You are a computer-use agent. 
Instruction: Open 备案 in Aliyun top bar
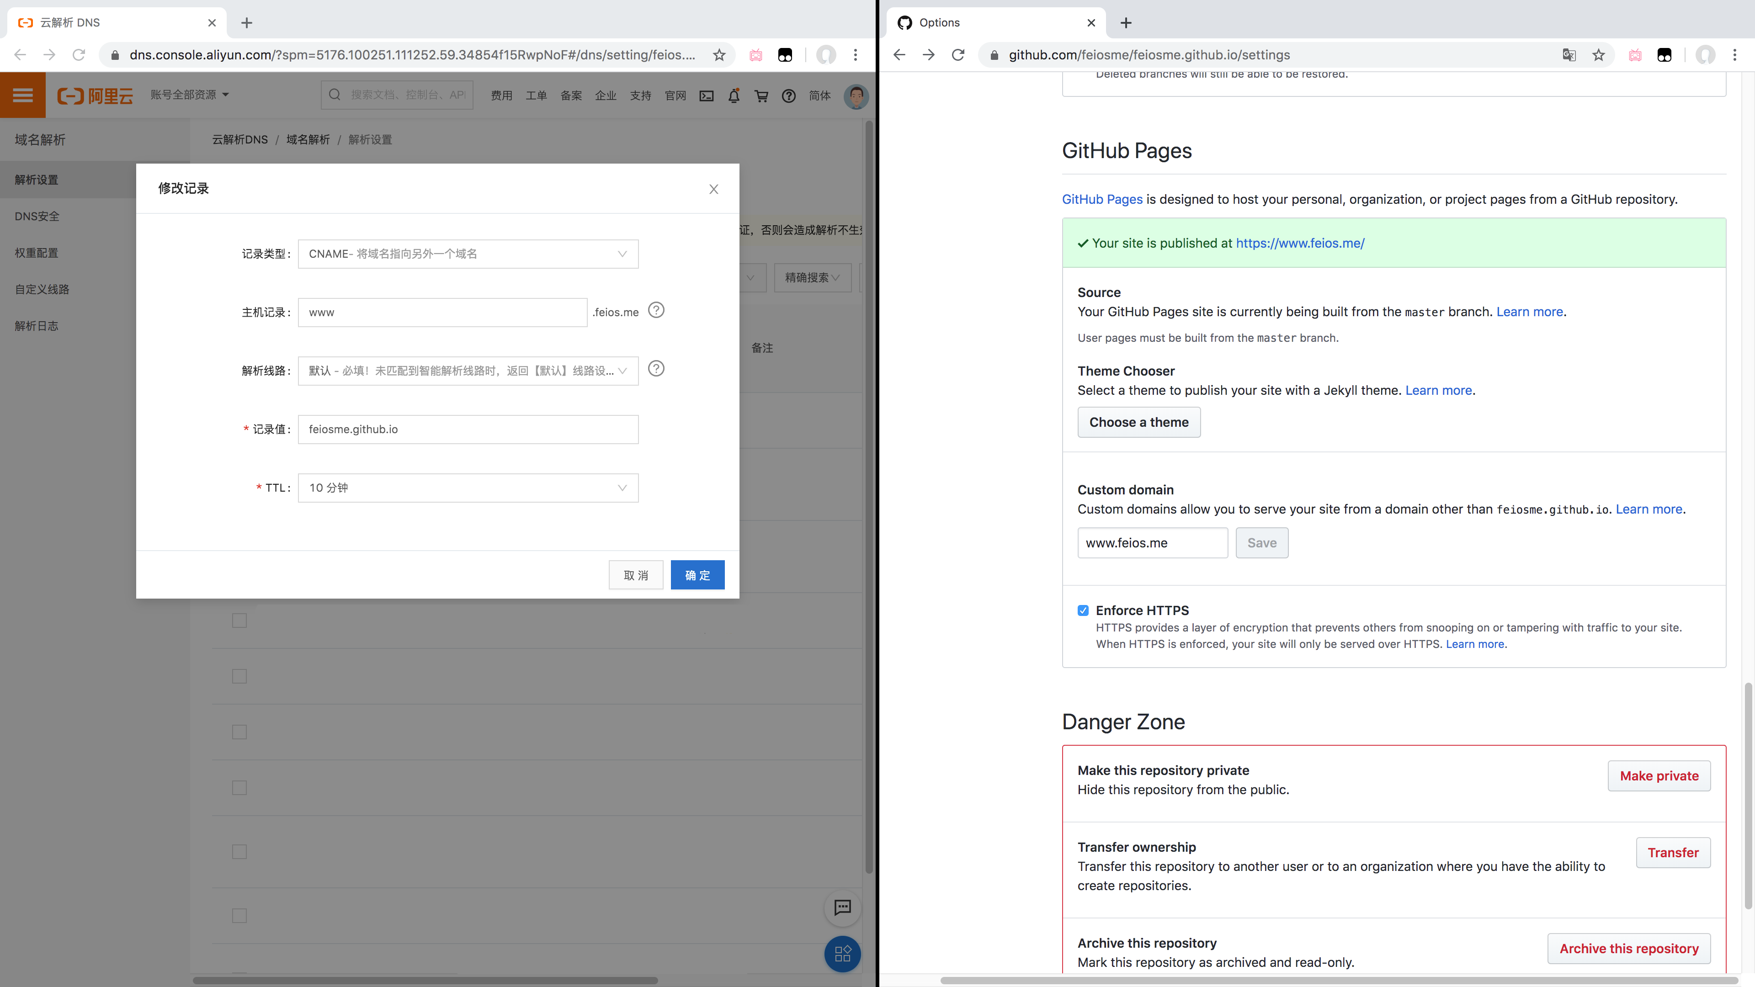[571, 96]
